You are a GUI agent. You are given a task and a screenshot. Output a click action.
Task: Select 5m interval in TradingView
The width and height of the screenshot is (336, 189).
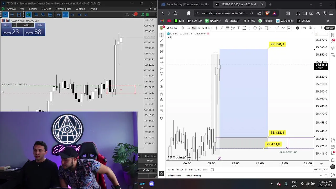189,28
